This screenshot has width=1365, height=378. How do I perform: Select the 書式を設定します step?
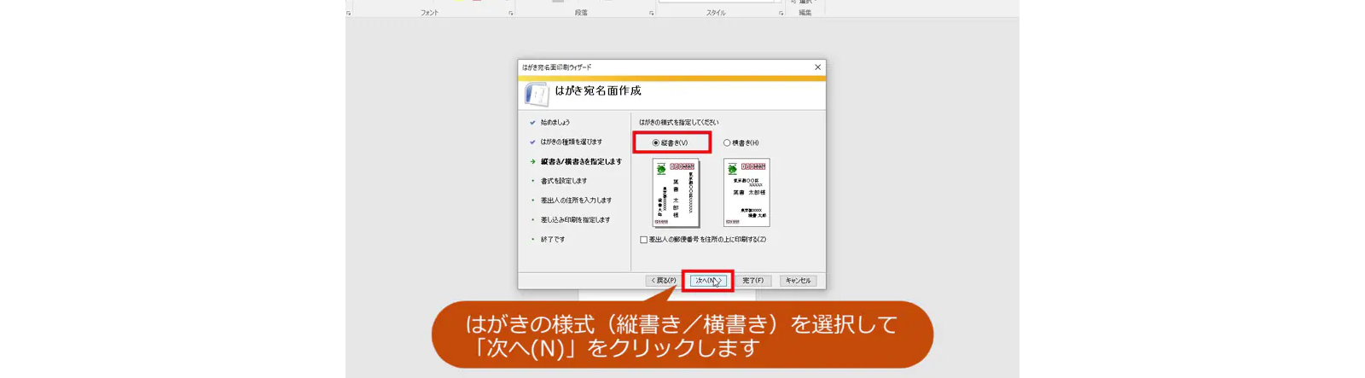(x=563, y=181)
